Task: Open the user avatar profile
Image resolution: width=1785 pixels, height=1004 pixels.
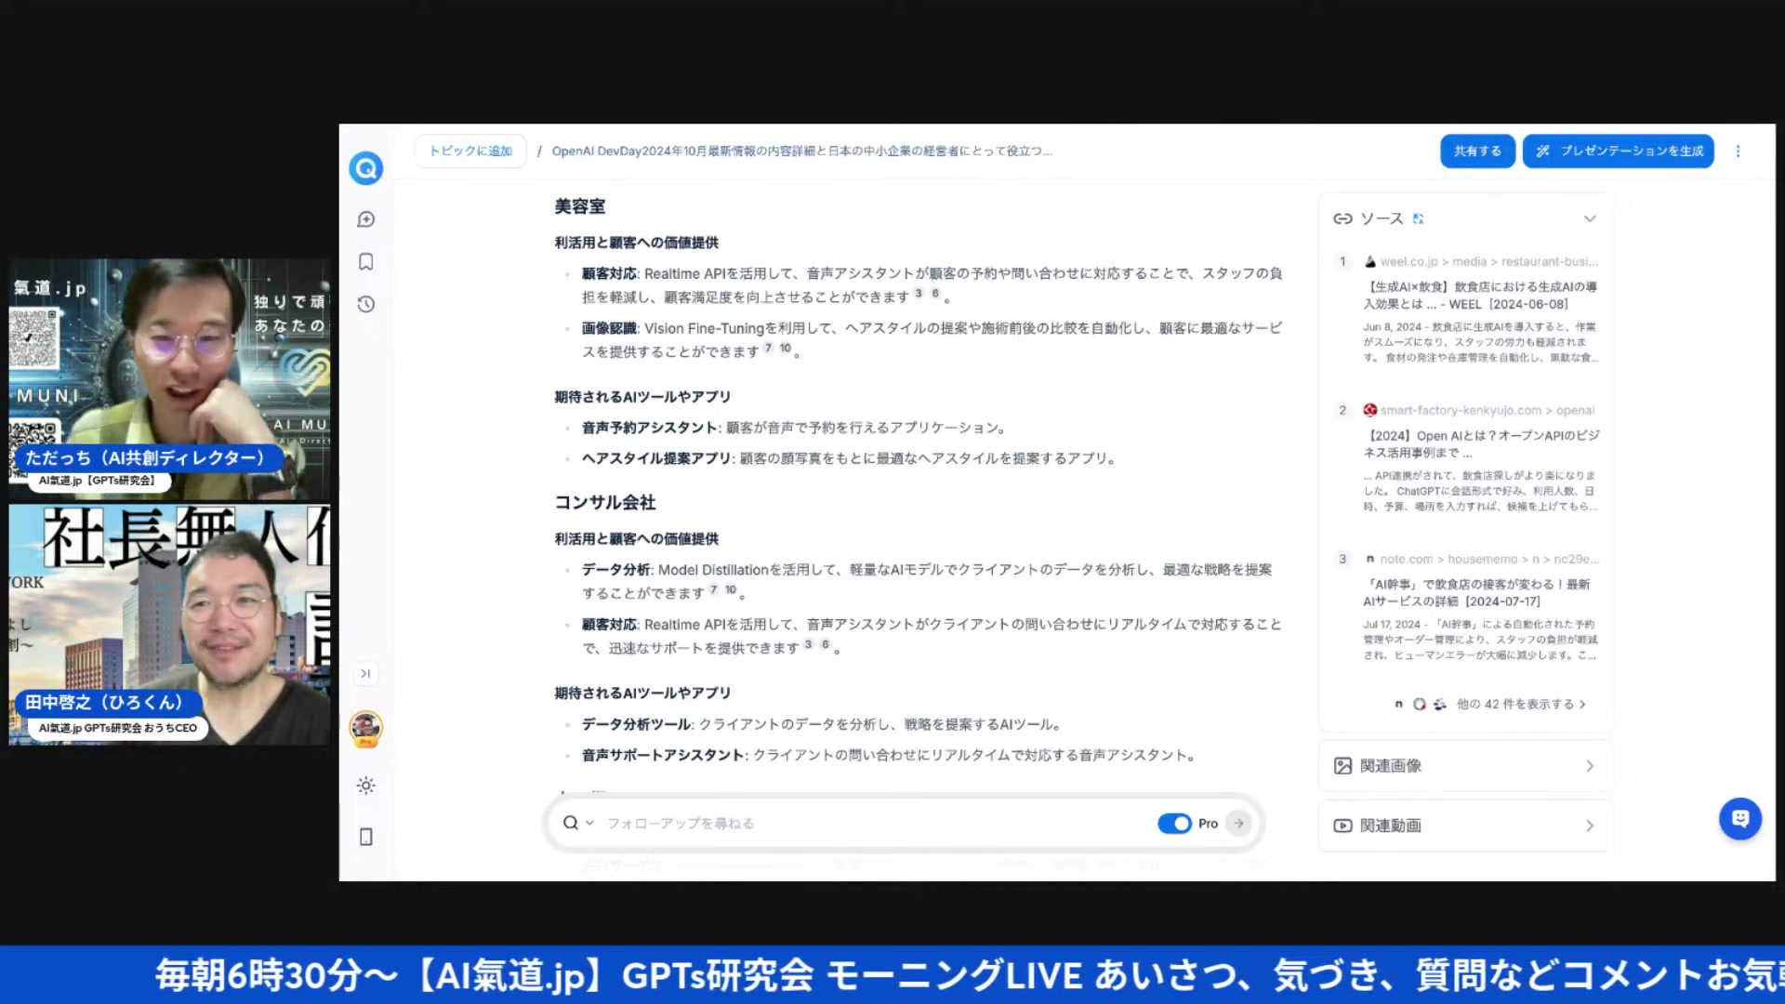Action: (x=366, y=728)
